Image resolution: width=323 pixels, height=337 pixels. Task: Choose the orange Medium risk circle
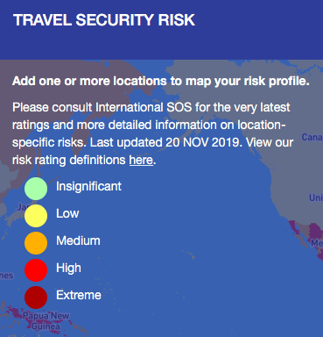click(36, 243)
